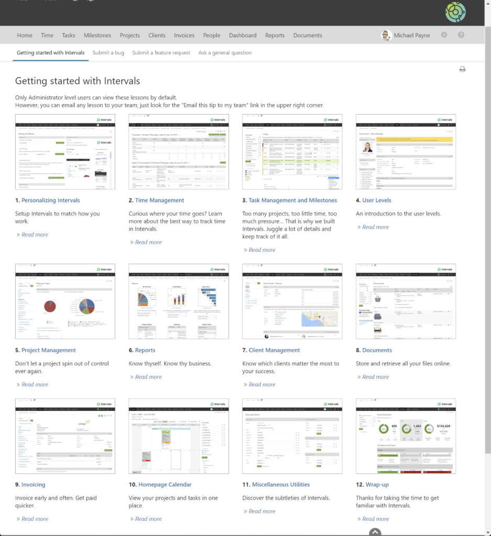Open Submit a feature request tab
The height and width of the screenshot is (536, 491).
[161, 53]
